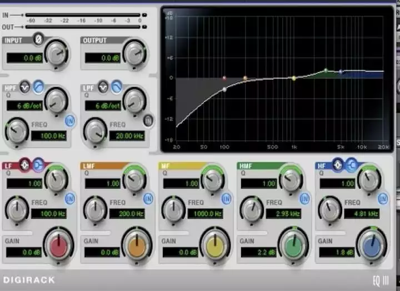The width and height of the screenshot is (400, 291).
Task: Select the HPF high-pass filter type icon
Action: point(38,86)
